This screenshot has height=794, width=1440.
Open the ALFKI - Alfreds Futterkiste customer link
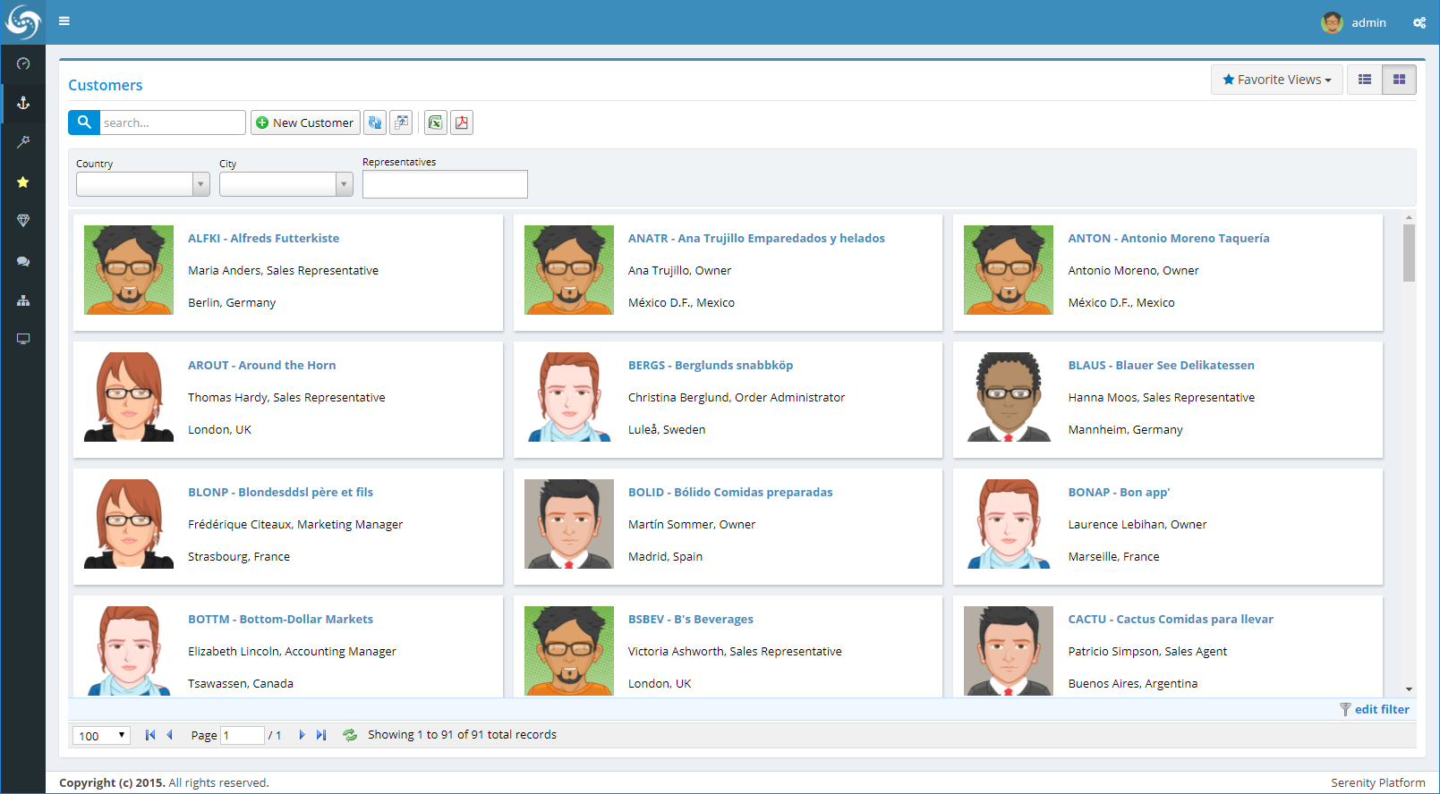point(263,238)
